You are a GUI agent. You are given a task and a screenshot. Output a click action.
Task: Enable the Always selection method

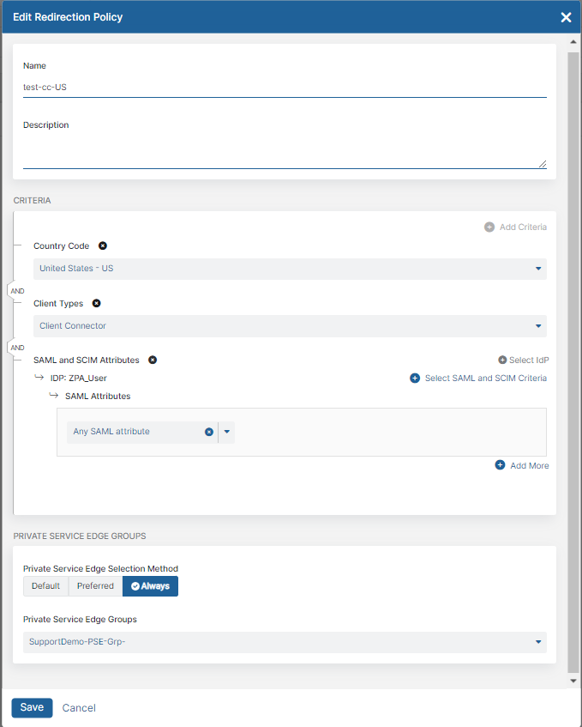[150, 585]
